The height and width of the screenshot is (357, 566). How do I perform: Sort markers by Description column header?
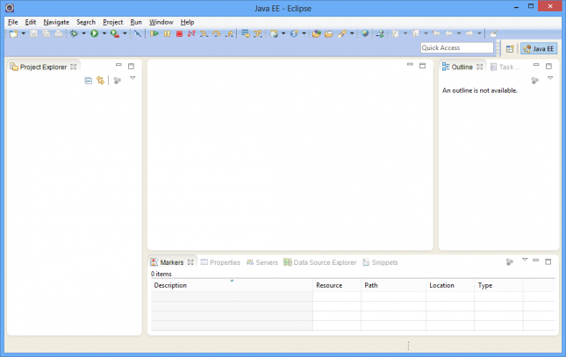(232, 285)
